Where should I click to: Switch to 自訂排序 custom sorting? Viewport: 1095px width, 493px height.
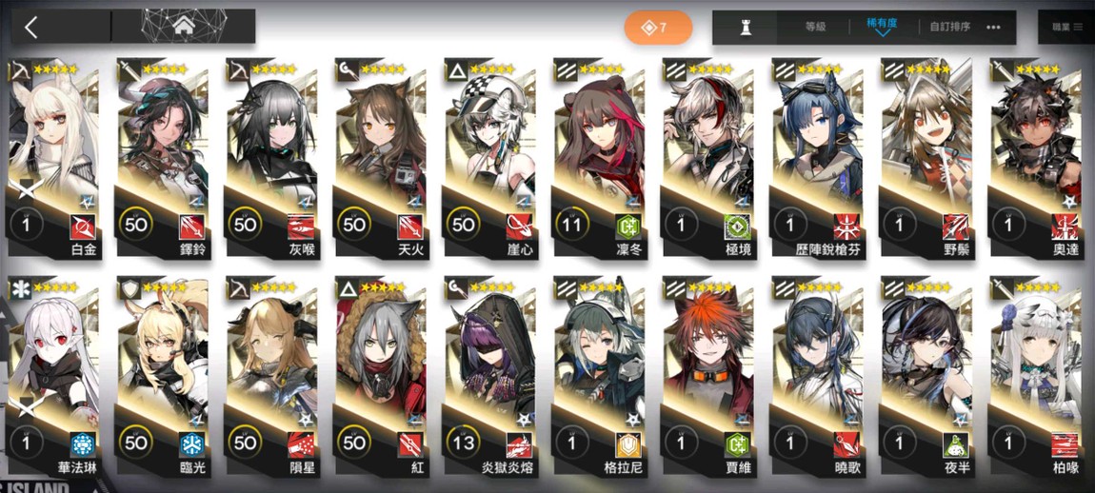point(949,28)
